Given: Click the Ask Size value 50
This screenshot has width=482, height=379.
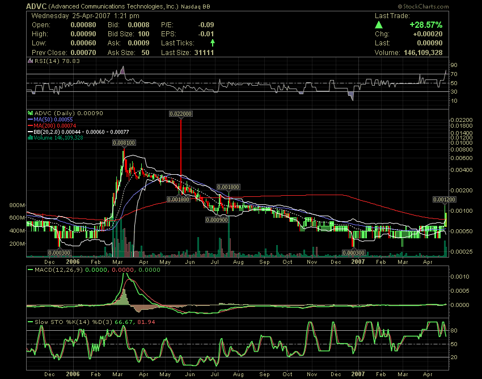Looking at the screenshot, I should click(x=145, y=53).
